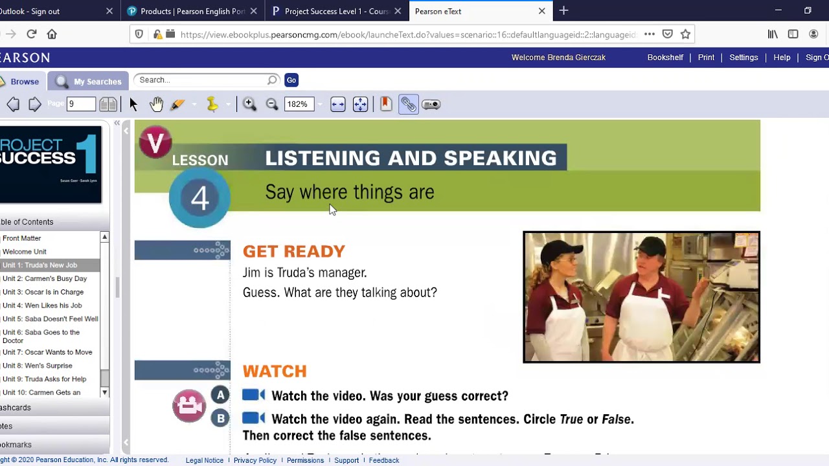Open pushpin note options dropdown arrow

227,105
